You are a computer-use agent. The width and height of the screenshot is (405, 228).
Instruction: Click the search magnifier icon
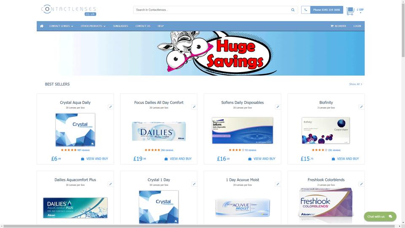pos(293,10)
